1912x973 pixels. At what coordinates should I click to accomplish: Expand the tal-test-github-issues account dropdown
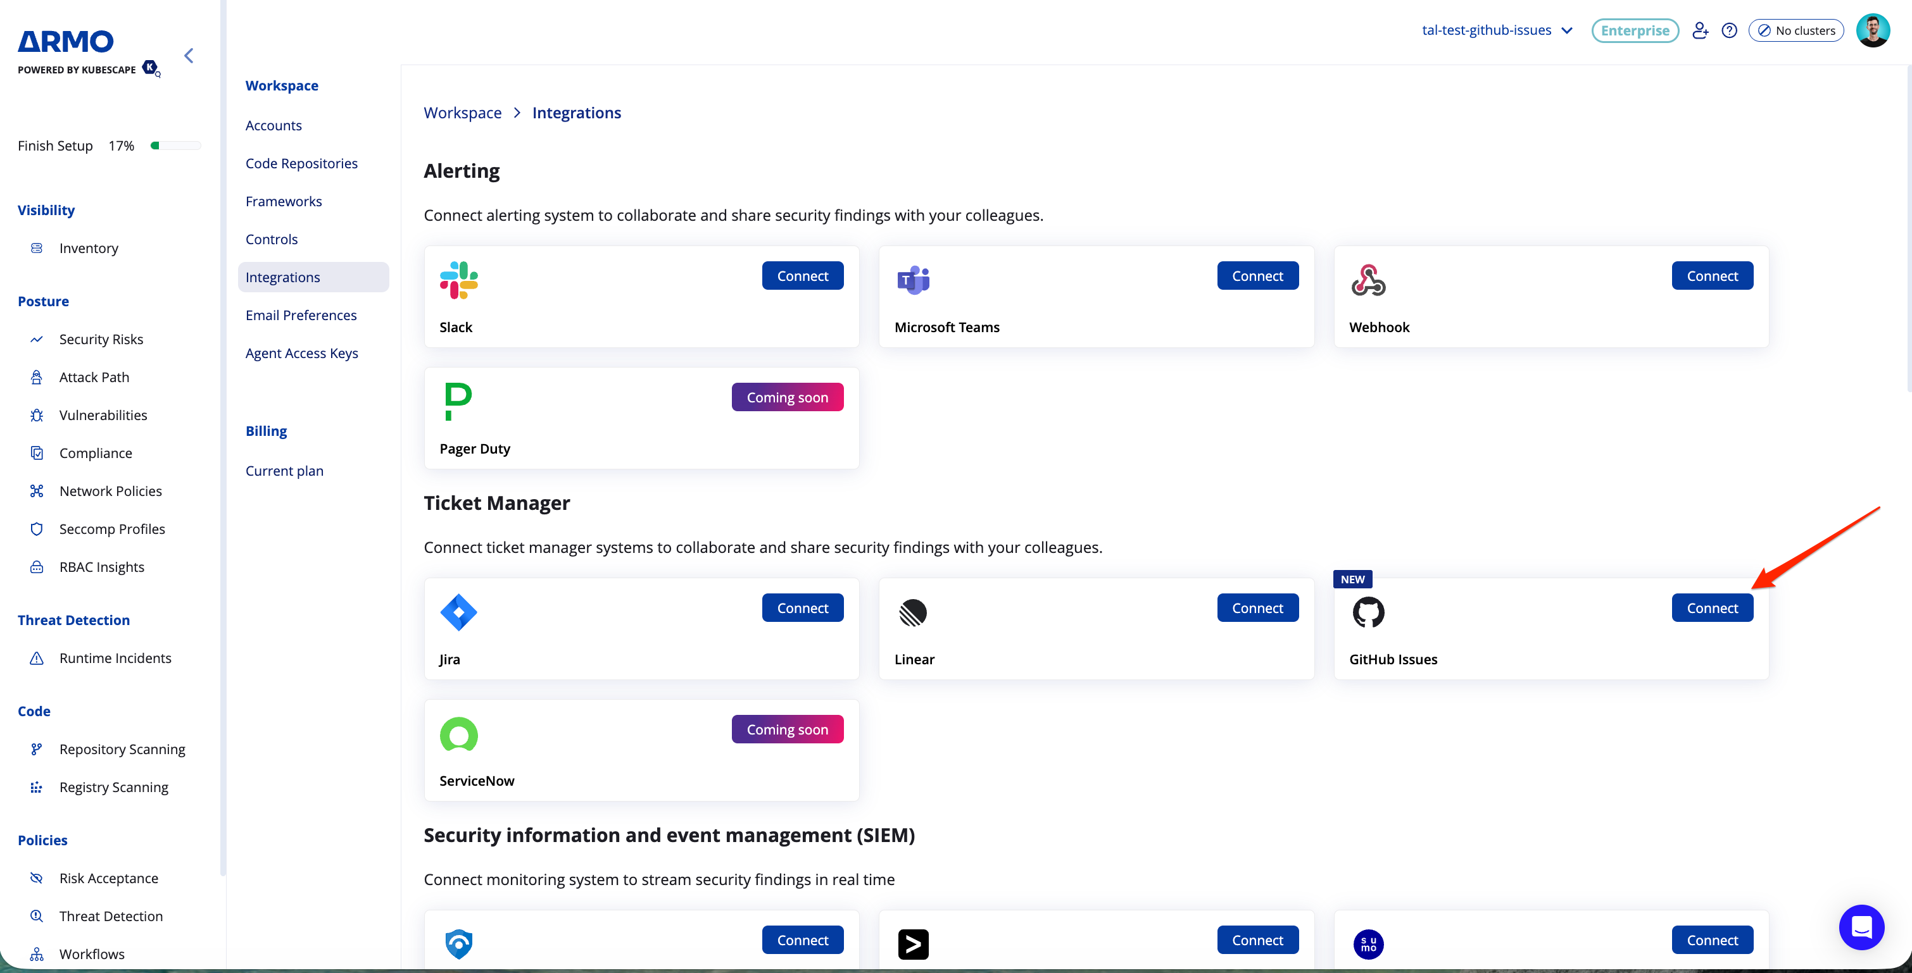tap(1497, 30)
